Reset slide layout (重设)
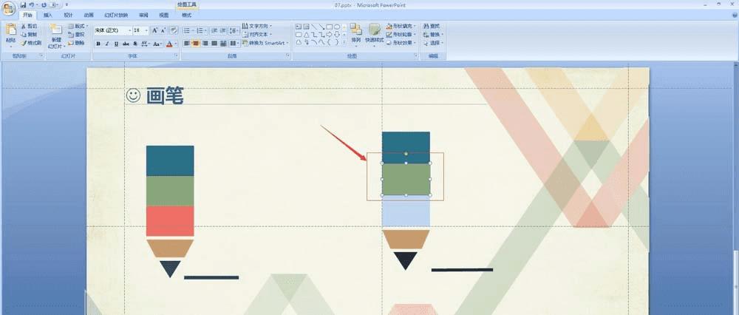Screen dimensions: 739x315 (x=76, y=35)
